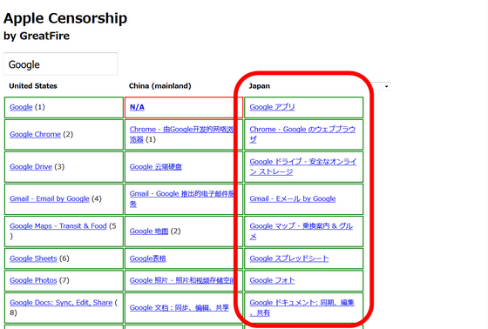488x329 pixels.
Task: Open the Google Chrome link
Action: point(35,134)
